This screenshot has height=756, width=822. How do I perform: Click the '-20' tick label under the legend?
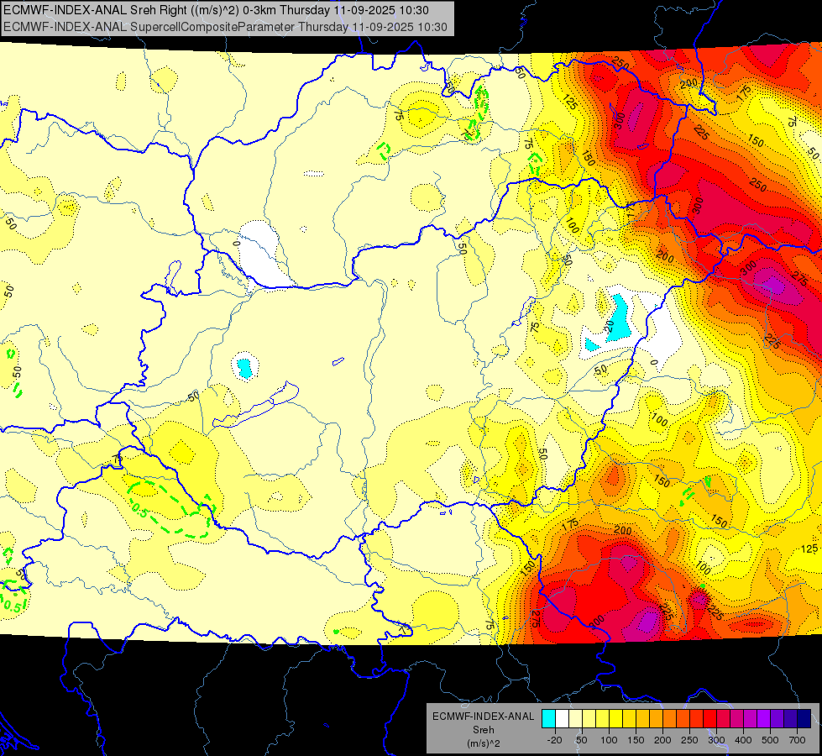pyautogui.click(x=553, y=740)
